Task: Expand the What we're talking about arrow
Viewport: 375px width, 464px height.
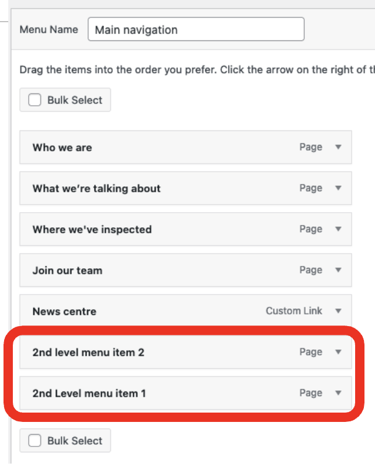Action: pos(338,188)
